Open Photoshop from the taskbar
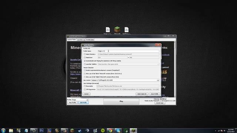This screenshot has width=237, height=133. tap(41, 130)
